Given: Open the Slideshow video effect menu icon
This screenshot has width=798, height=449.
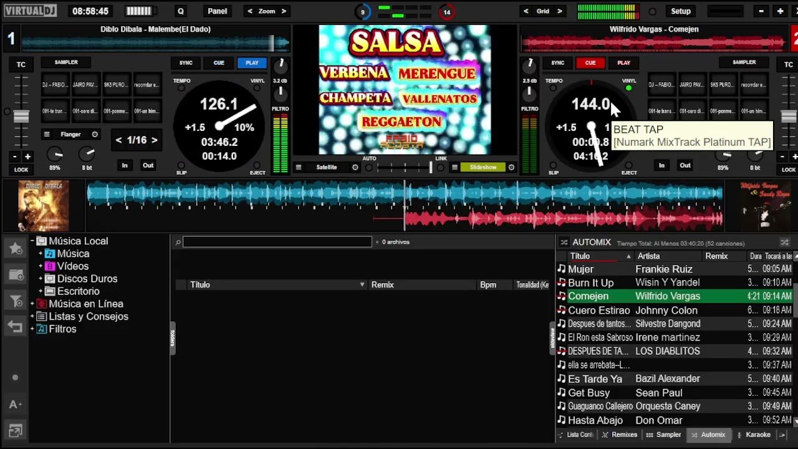Looking at the screenshot, I should point(455,167).
